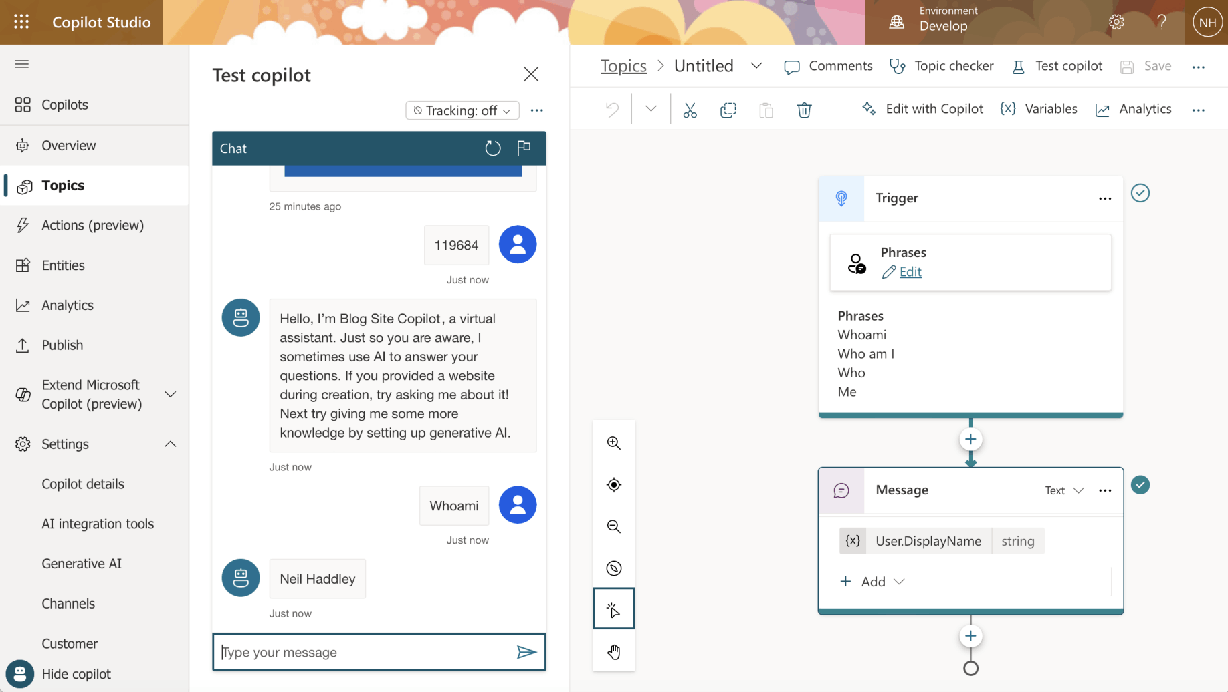Zoom in on the canvas
Viewport: 1228px width, 692px height.
tap(614, 443)
